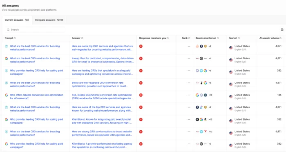Click the AI search volume column header
This screenshot has height=152, width=286.
269,38
